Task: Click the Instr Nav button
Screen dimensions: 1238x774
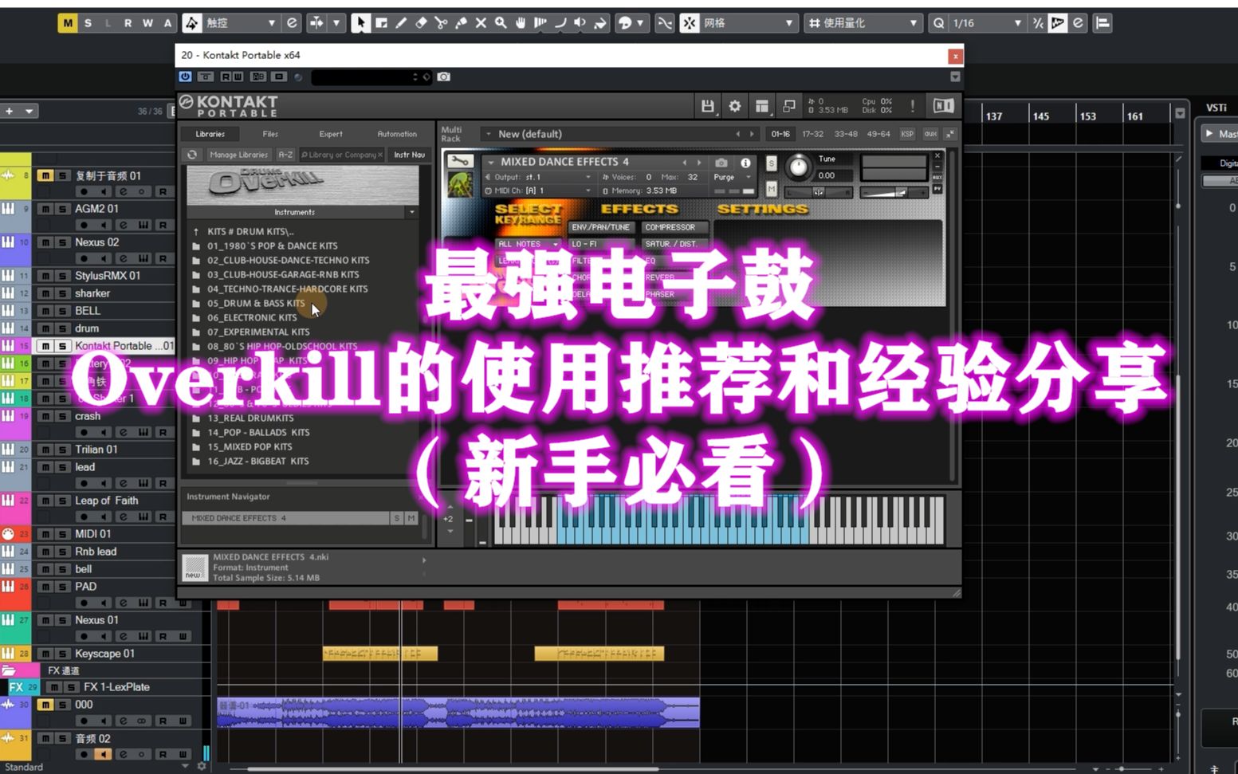Action: [409, 155]
